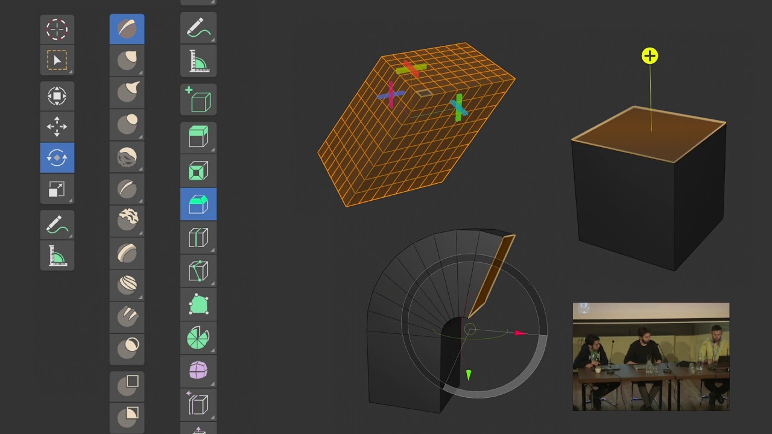Select the Loop Cut tool

(198, 237)
